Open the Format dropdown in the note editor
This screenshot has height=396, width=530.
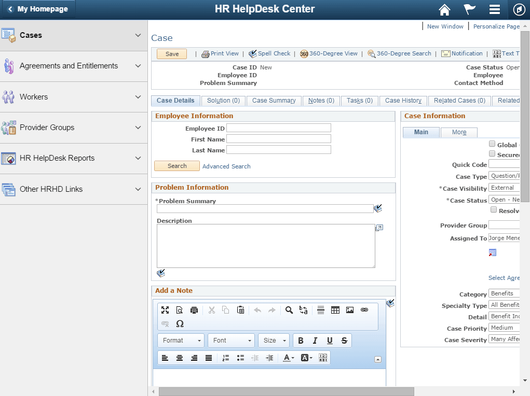(x=180, y=341)
